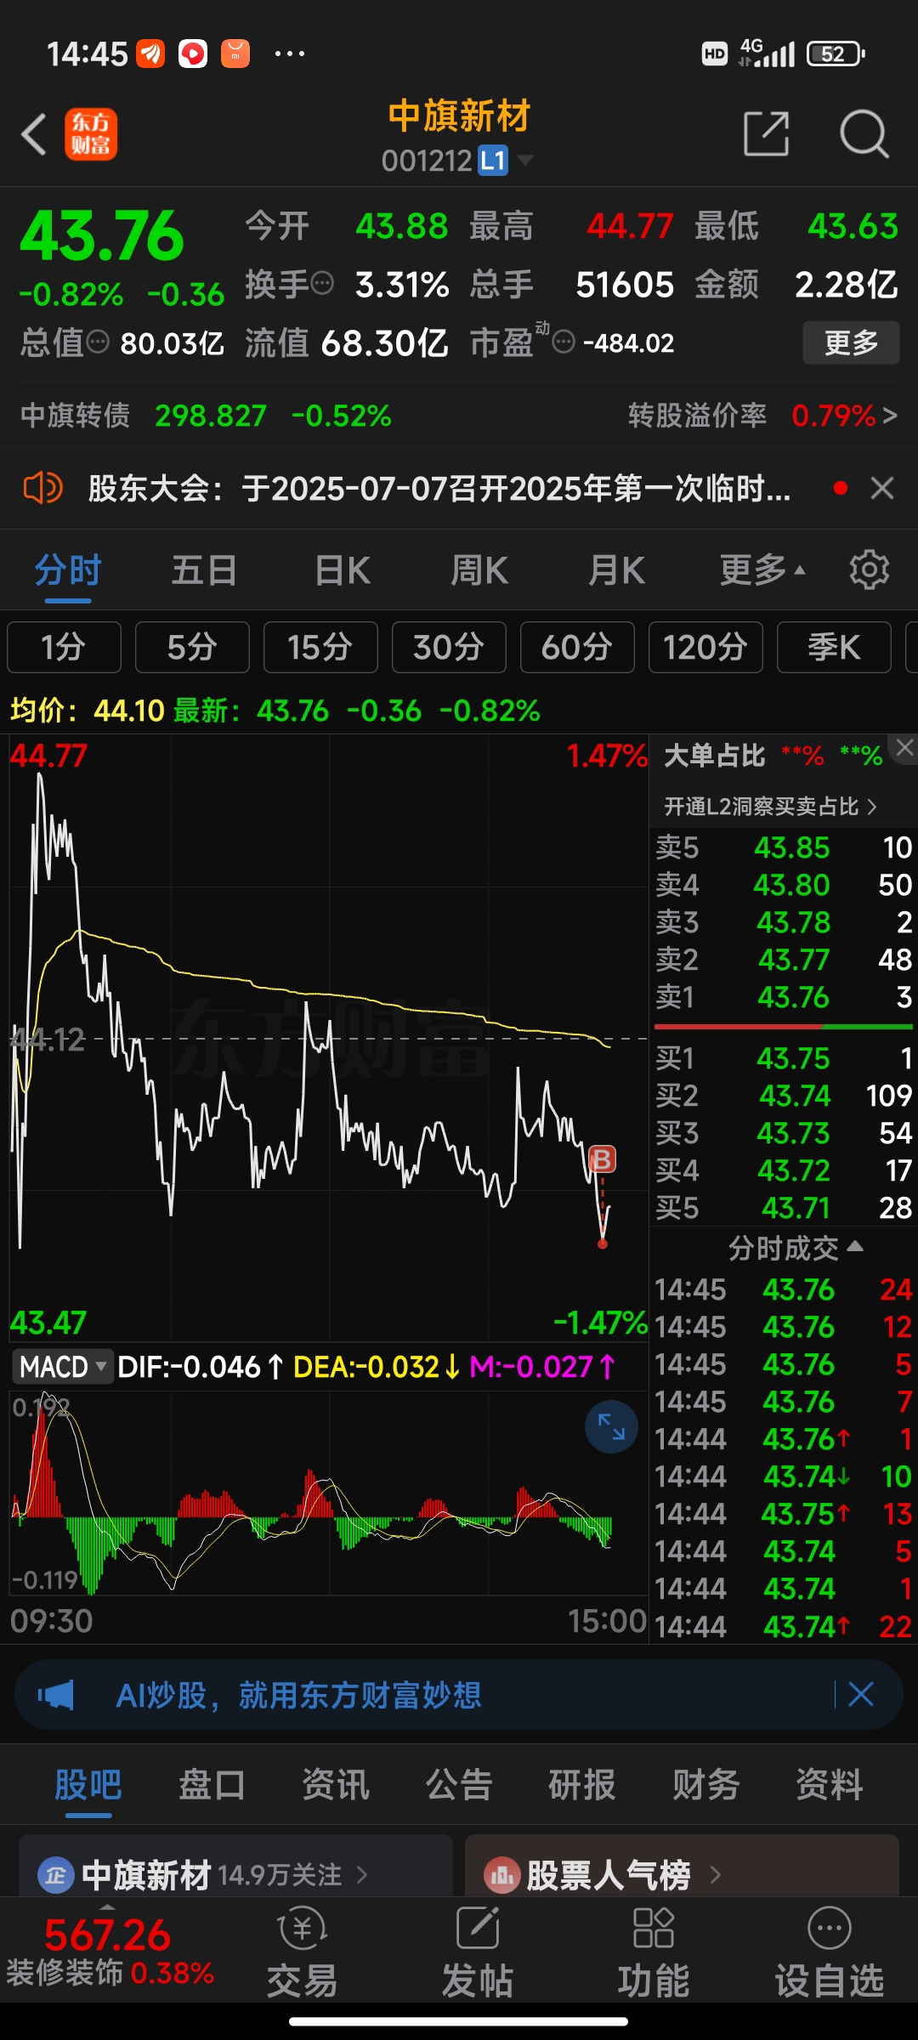Tap the 卖4 43.80 order row
The image size is (918, 2040).
(784, 884)
